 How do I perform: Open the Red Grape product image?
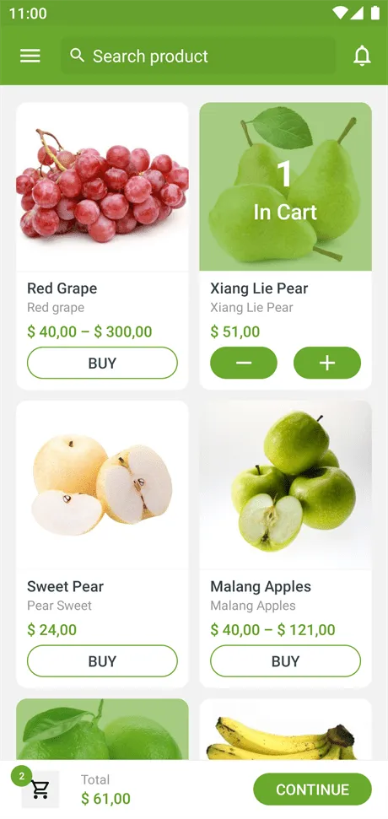pyautogui.click(x=102, y=186)
